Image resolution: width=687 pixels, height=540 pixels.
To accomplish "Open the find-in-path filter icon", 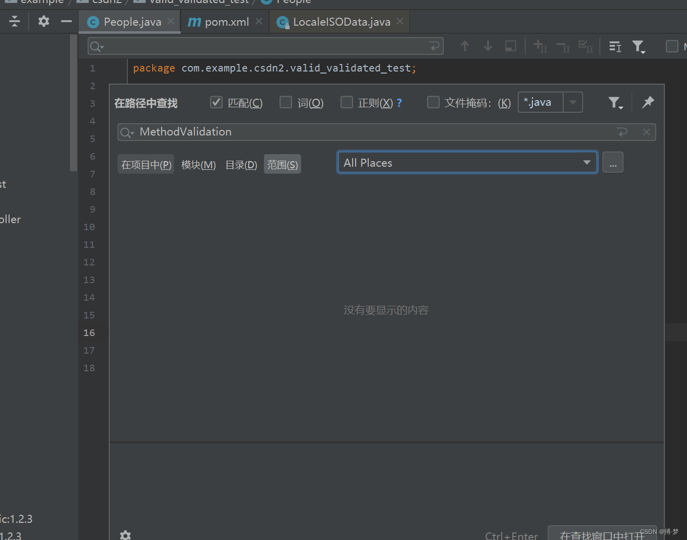I will (615, 103).
